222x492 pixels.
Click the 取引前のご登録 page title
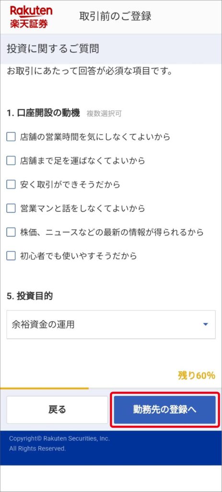click(x=115, y=16)
